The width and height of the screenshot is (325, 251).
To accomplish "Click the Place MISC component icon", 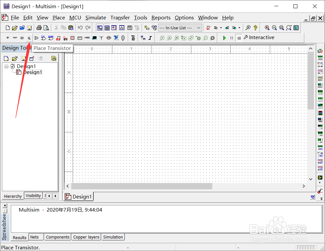I will (87, 38).
